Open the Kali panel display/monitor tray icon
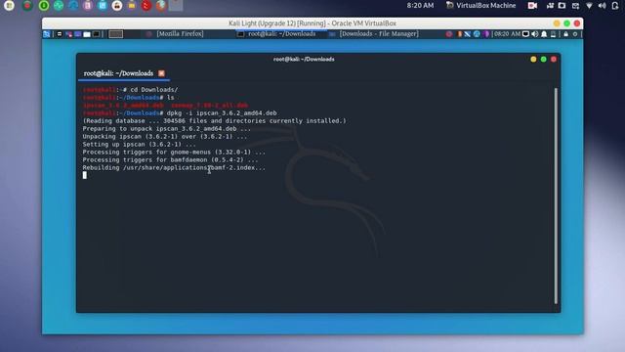The height and width of the screenshot is (352, 625). click(525, 34)
